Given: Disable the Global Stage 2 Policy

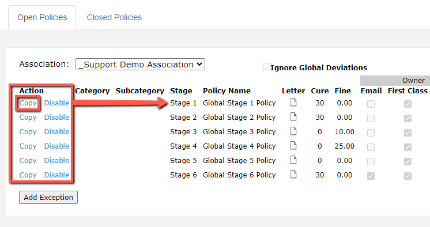Looking at the screenshot, I should click(56, 118).
